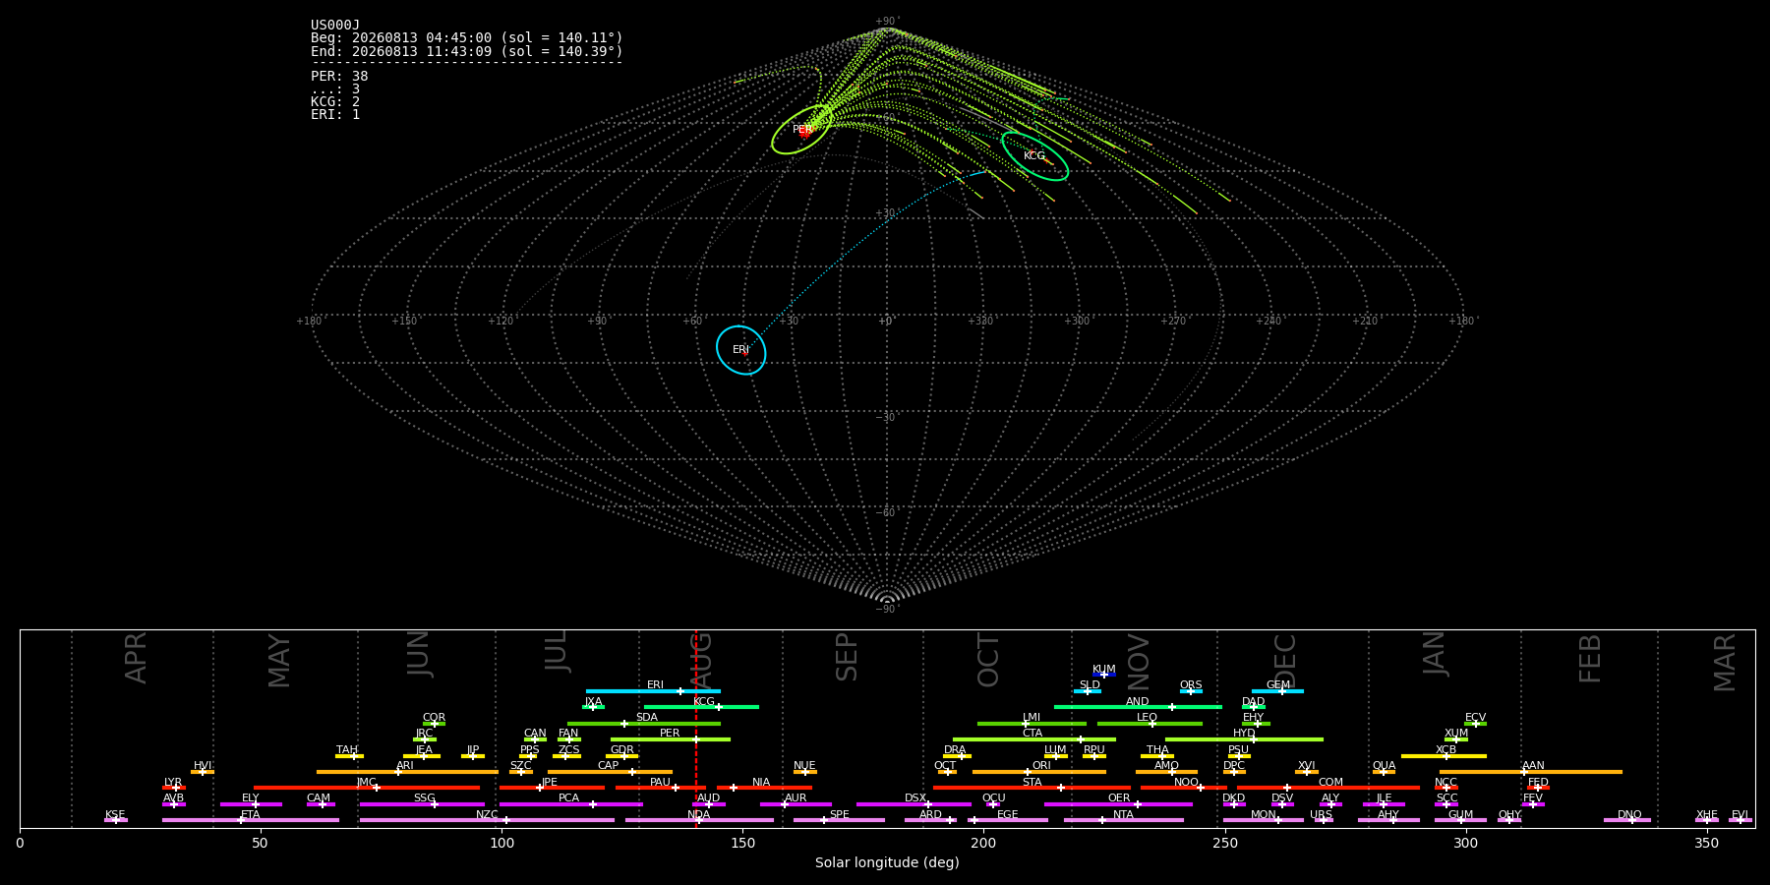Select the PER shower activity bar
Image resolution: width=1770 pixels, height=885 pixels.
click(x=671, y=739)
